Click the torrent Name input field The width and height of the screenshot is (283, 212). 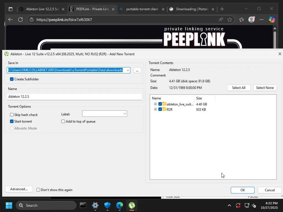click(74, 97)
